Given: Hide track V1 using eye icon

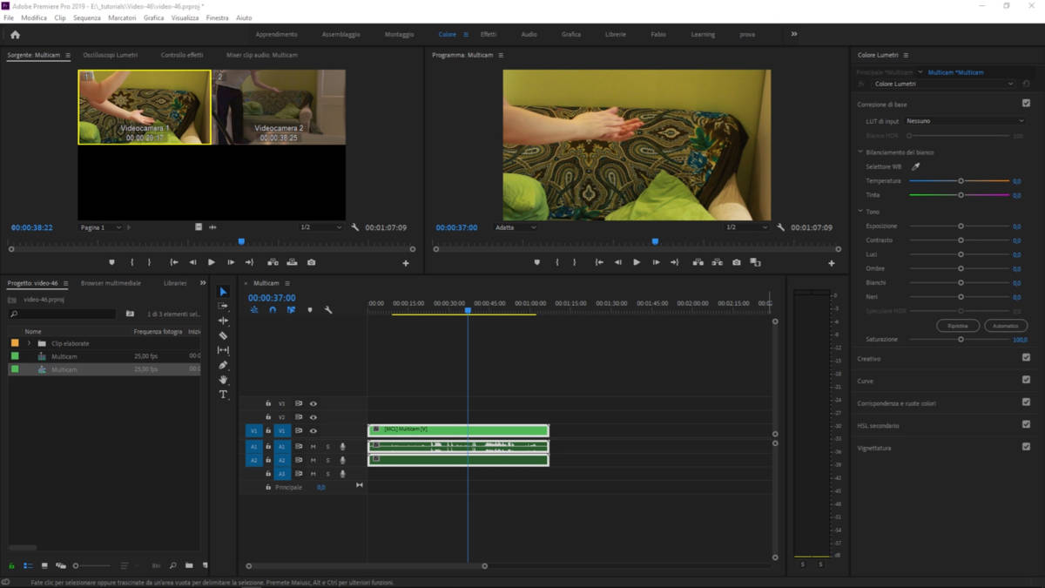Looking at the screenshot, I should click(313, 430).
